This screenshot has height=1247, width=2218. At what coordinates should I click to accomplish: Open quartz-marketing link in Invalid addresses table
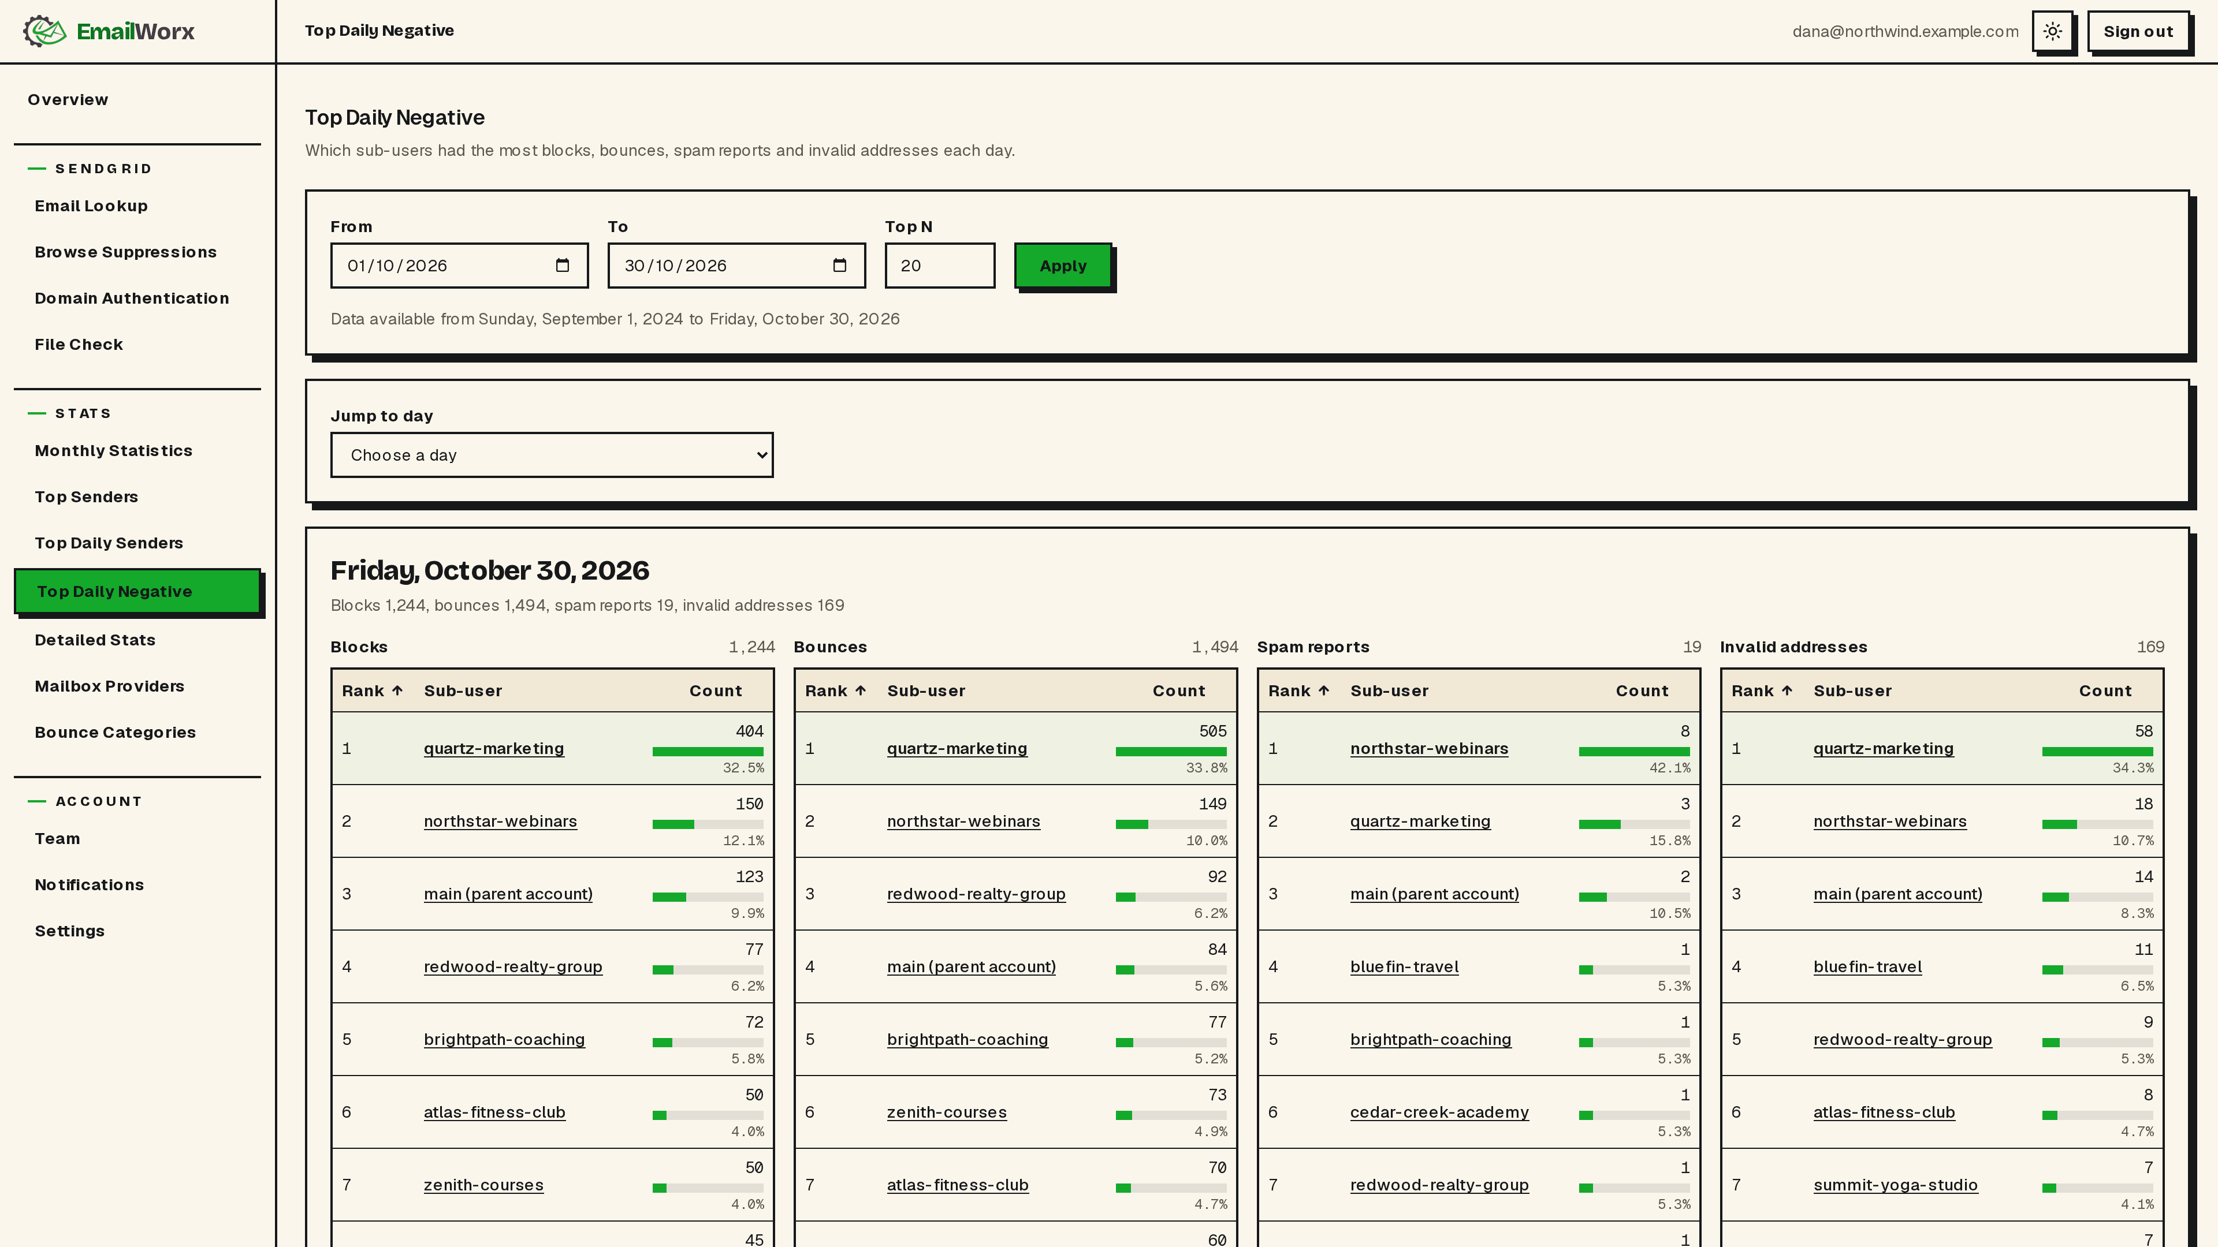pos(1884,749)
